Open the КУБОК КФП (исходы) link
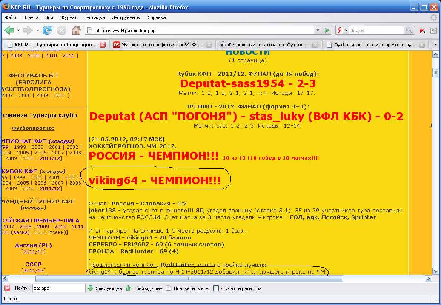 (x=33, y=171)
